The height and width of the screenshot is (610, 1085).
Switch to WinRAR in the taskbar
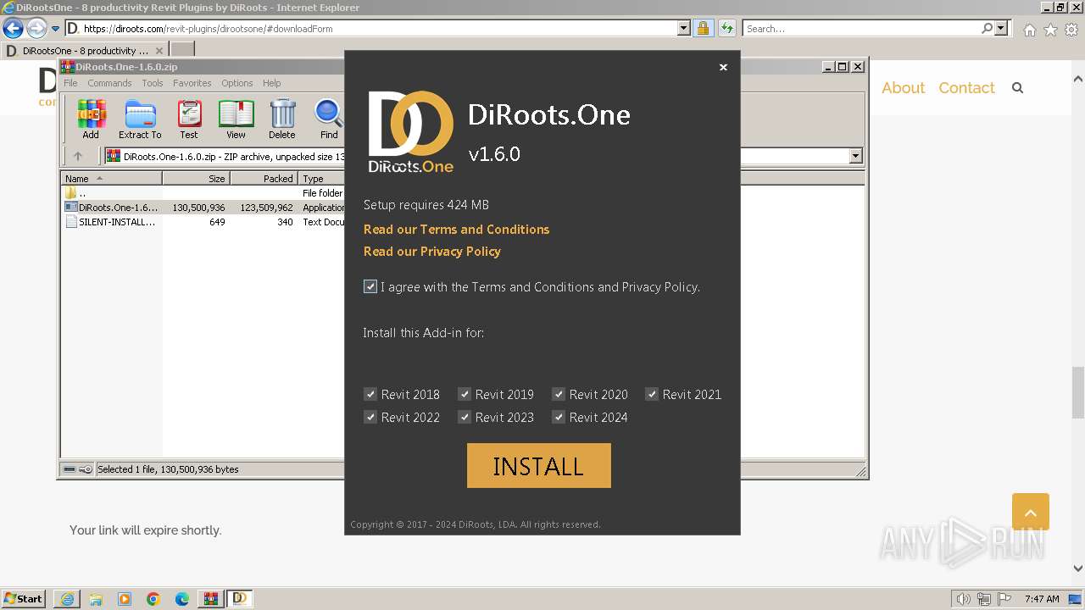(210, 599)
